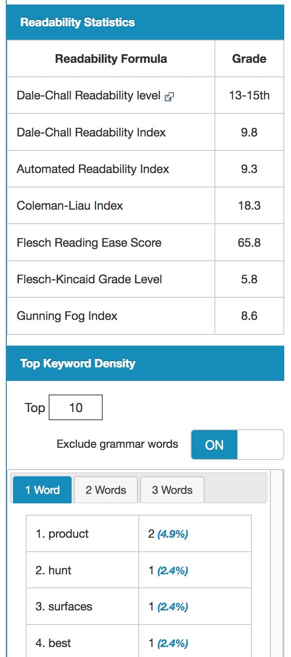Image resolution: width=291 pixels, height=657 pixels.
Task: Select the Flesch Reading Ease Score row
Action: click(x=88, y=242)
